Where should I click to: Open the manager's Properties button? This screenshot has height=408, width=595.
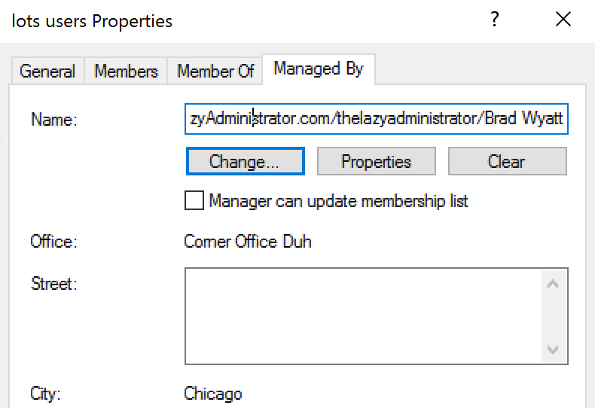pos(376,161)
